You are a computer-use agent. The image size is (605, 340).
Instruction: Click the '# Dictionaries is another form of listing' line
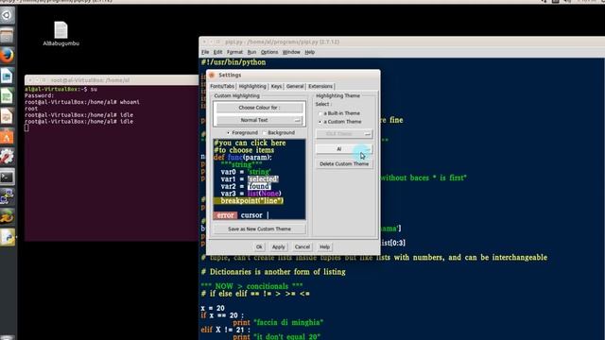point(273,272)
